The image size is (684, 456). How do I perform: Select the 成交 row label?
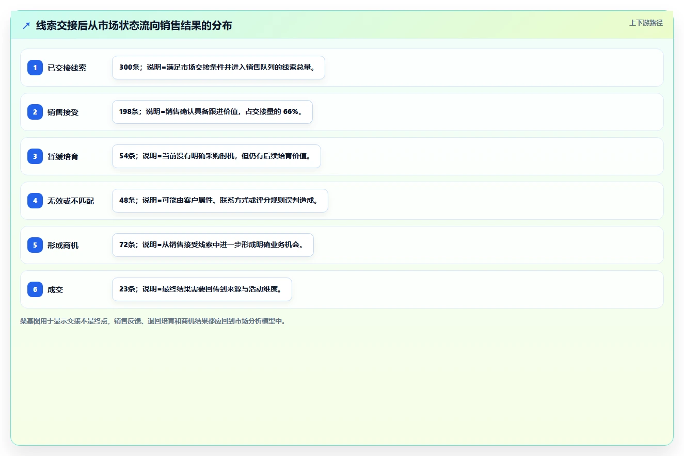click(55, 289)
